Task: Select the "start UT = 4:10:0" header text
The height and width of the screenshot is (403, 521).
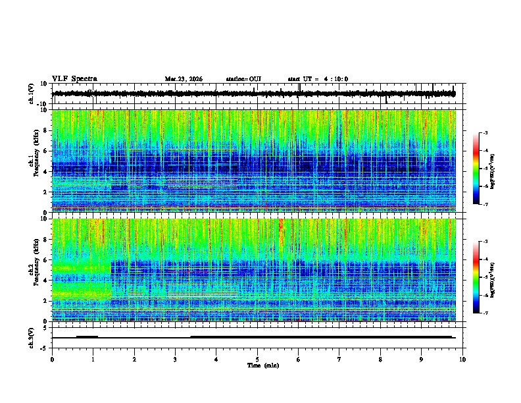Action: click(x=318, y=79)
